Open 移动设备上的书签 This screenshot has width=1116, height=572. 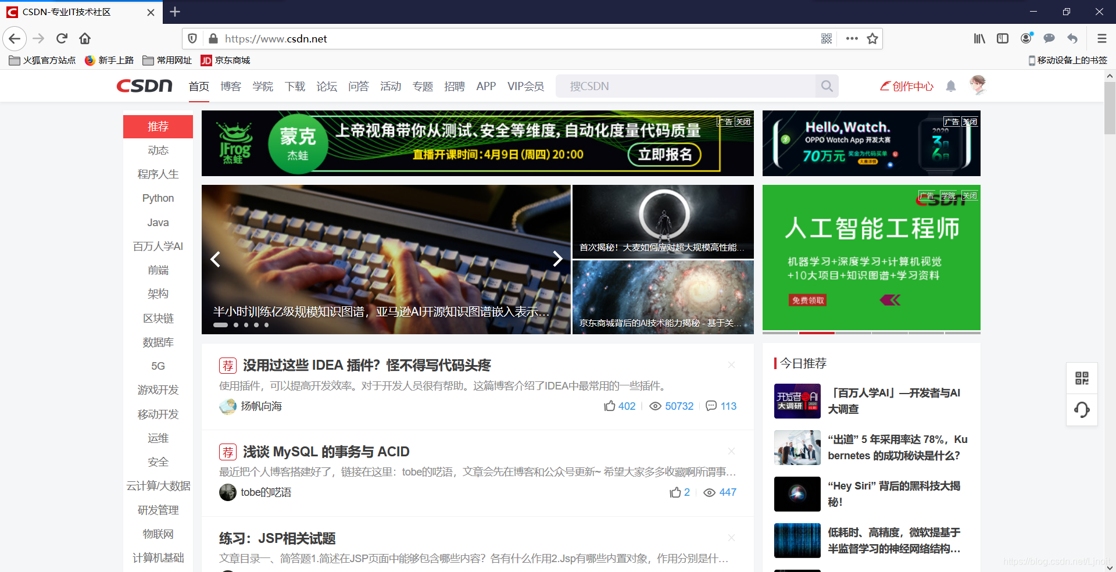point(1068,60)
